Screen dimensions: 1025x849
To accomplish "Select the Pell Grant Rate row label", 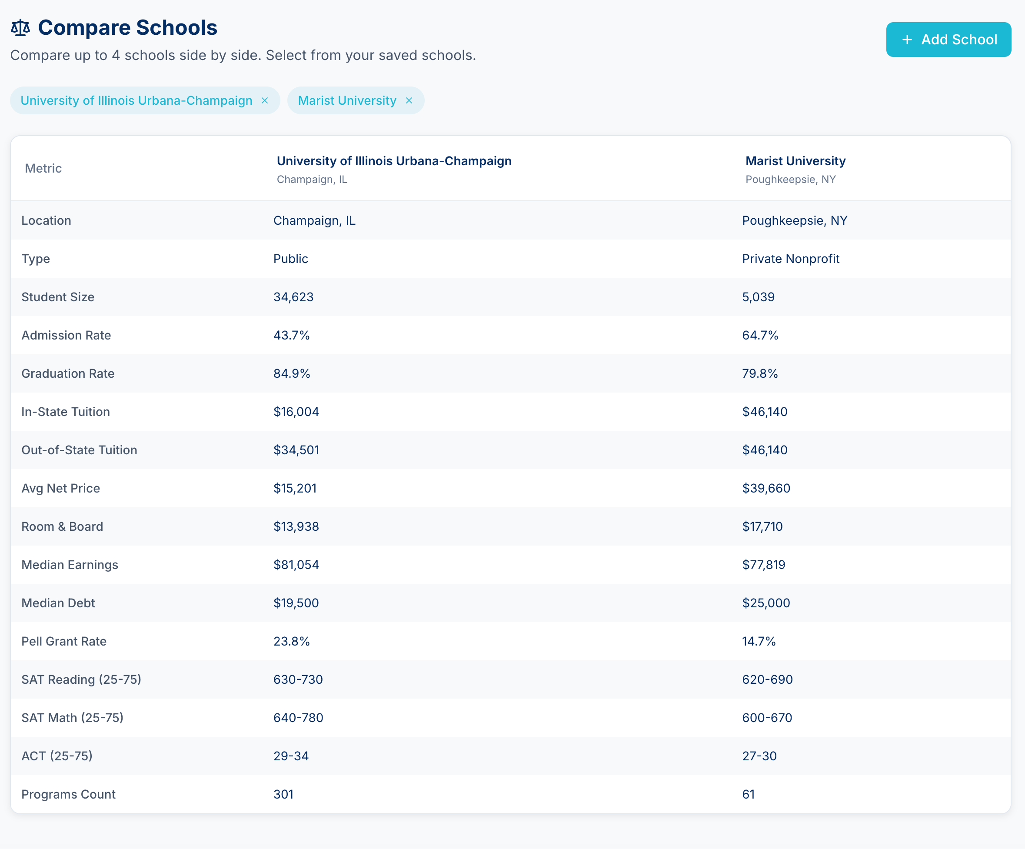I will tap(64, 641).
